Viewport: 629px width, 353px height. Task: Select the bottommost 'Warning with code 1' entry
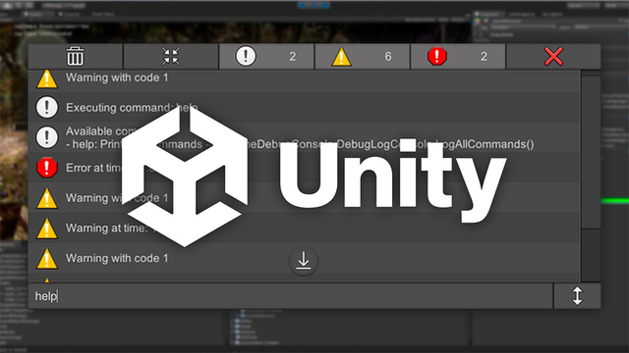pos(304,258)
